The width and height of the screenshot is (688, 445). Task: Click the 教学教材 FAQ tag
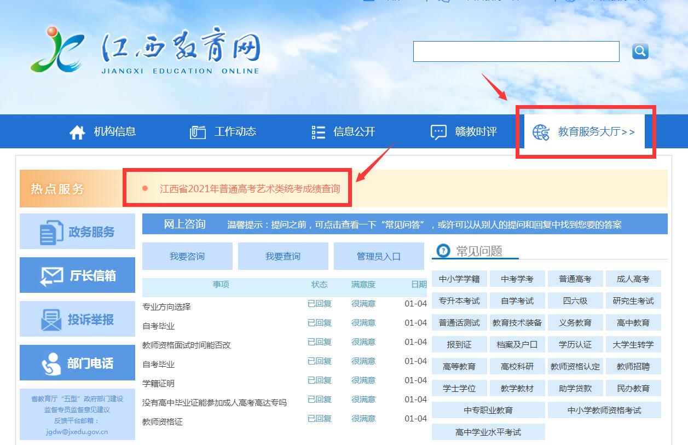[517, 388]
